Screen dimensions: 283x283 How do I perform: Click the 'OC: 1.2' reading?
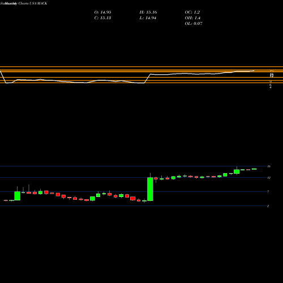(192, 12)
